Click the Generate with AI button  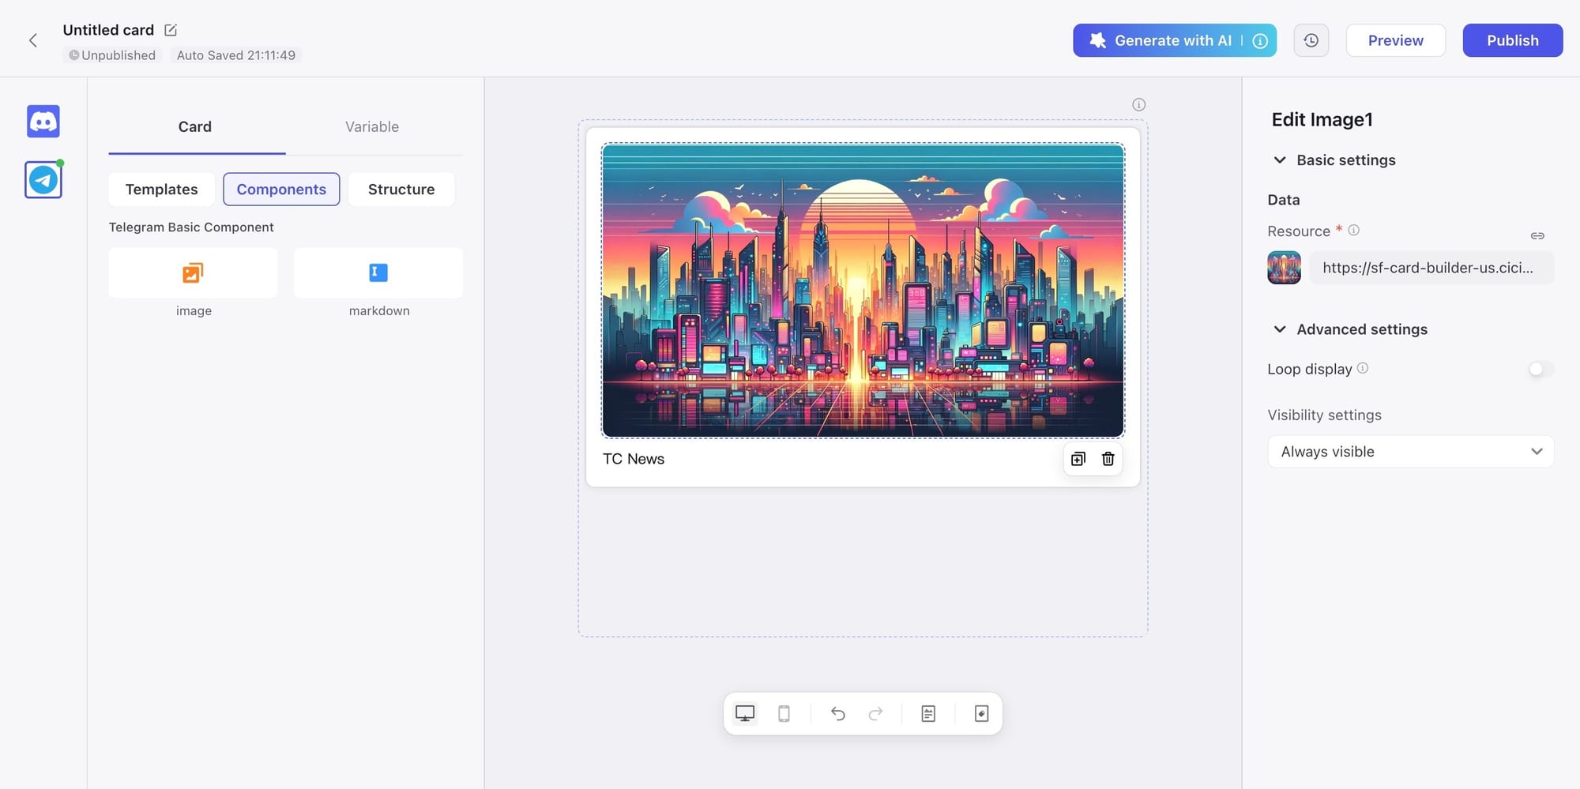click(x=1175, y=40)
